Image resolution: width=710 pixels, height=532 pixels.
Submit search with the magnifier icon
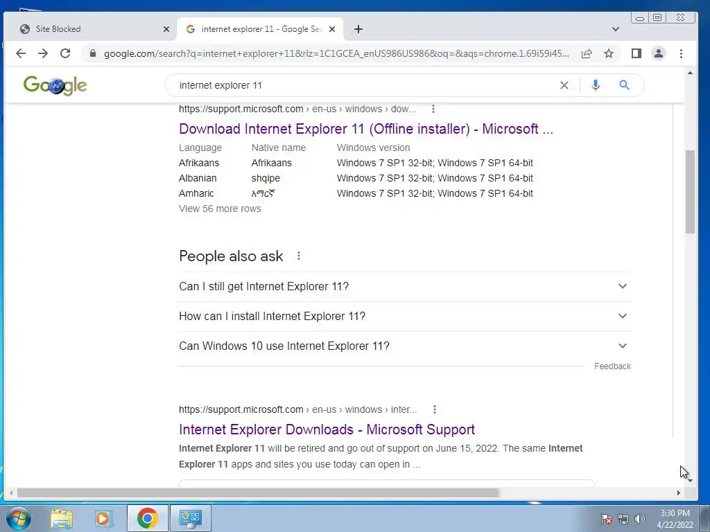click(x=625, y=85)
